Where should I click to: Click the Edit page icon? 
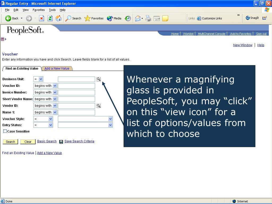coord(156,18)
